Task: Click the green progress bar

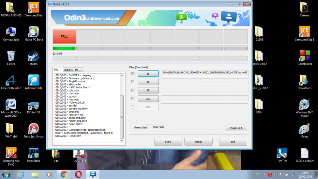Action: [65, 48]
